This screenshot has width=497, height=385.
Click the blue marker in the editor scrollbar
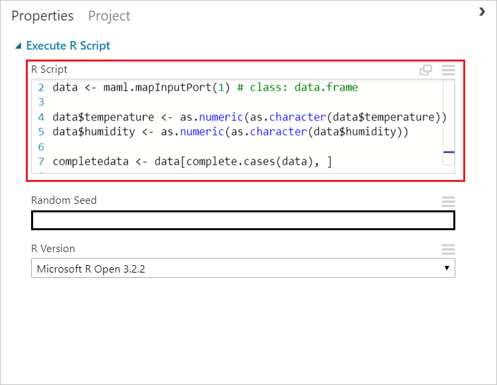[x=449, y=152]
